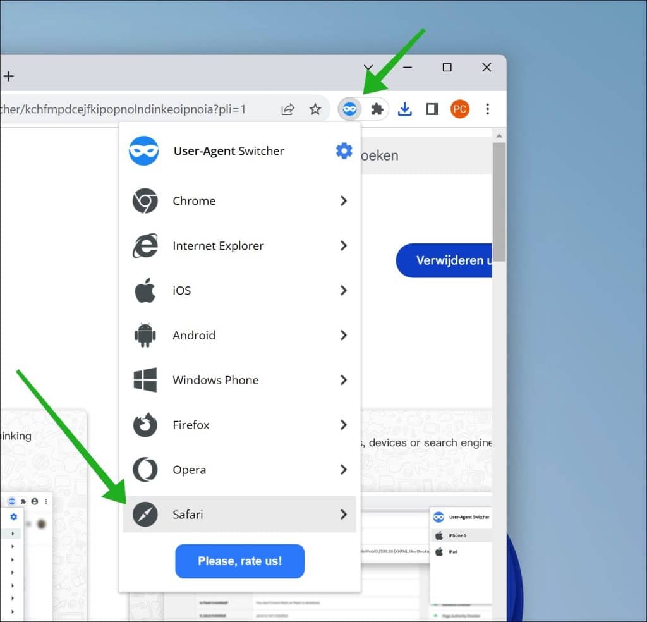Click the User-Agent Switcher mask logo in popup

coord(143,150)
